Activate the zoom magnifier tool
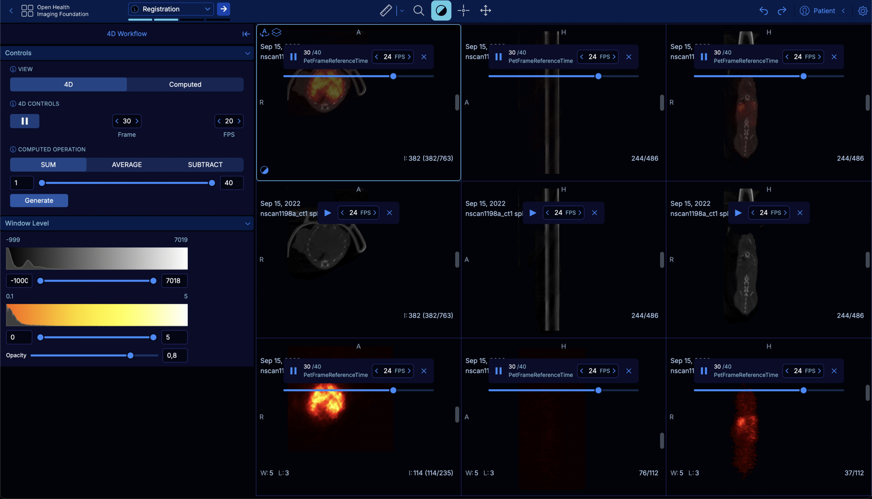Viewport: 872px width, 499px height. [418, 11]
